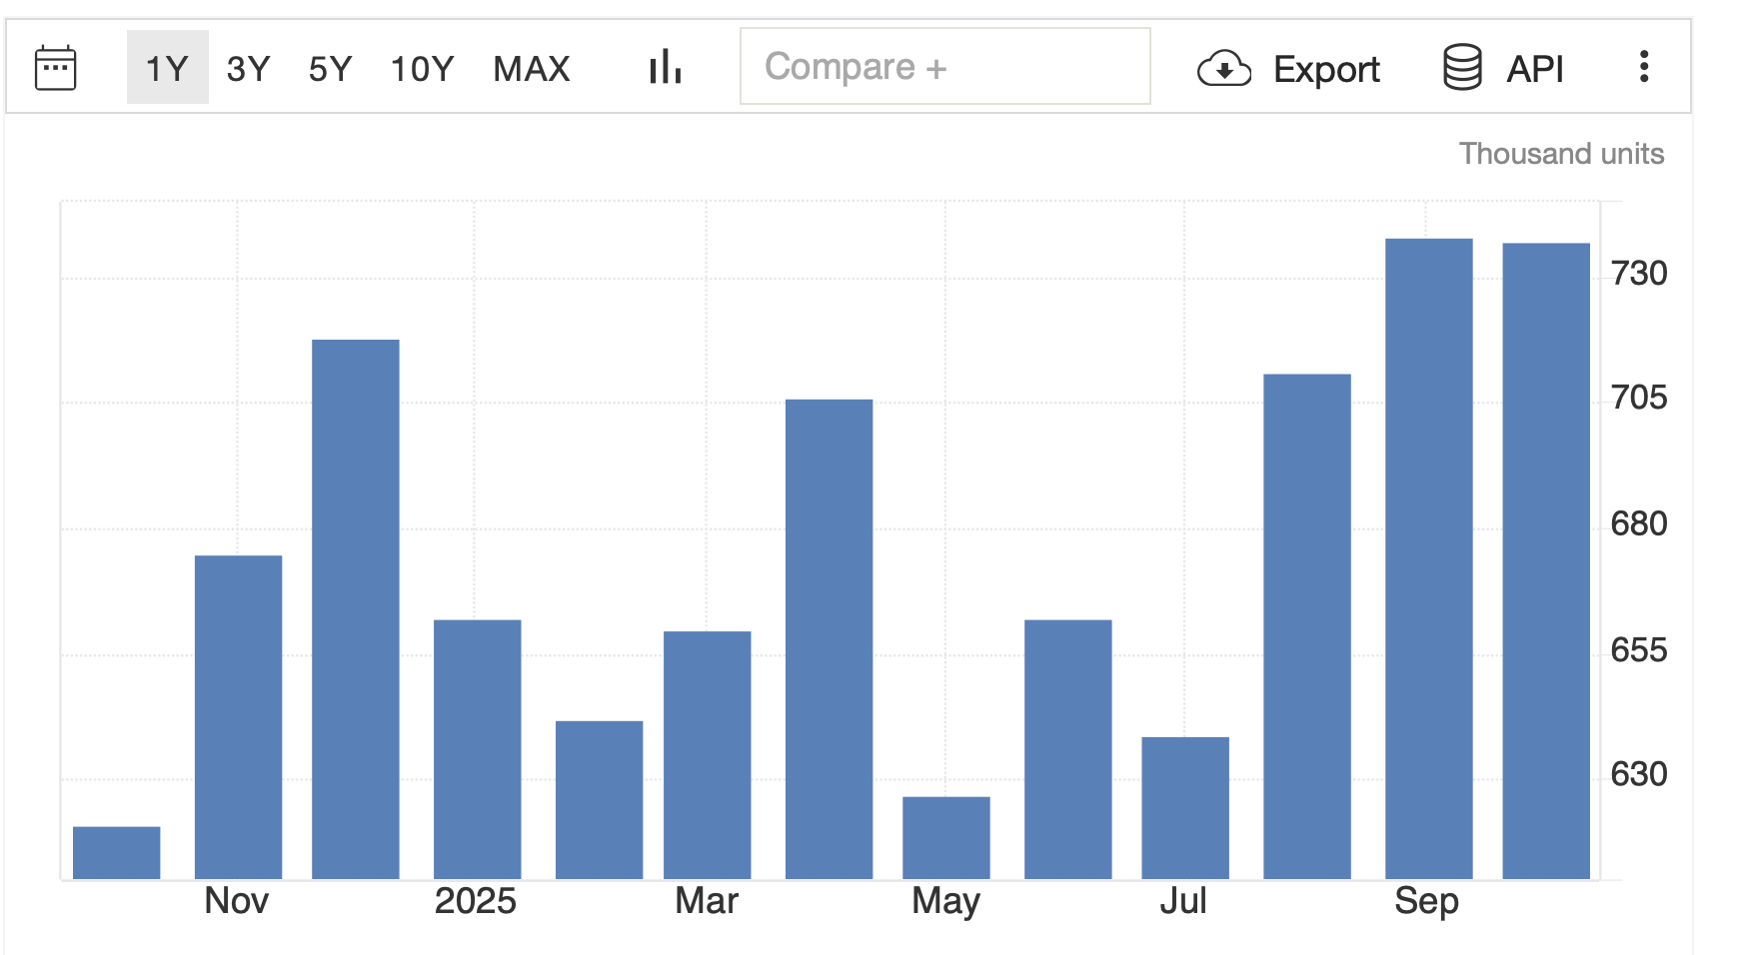
Task: Click the database API icon
Action: pyautogui.click(x=1462, y=68)
